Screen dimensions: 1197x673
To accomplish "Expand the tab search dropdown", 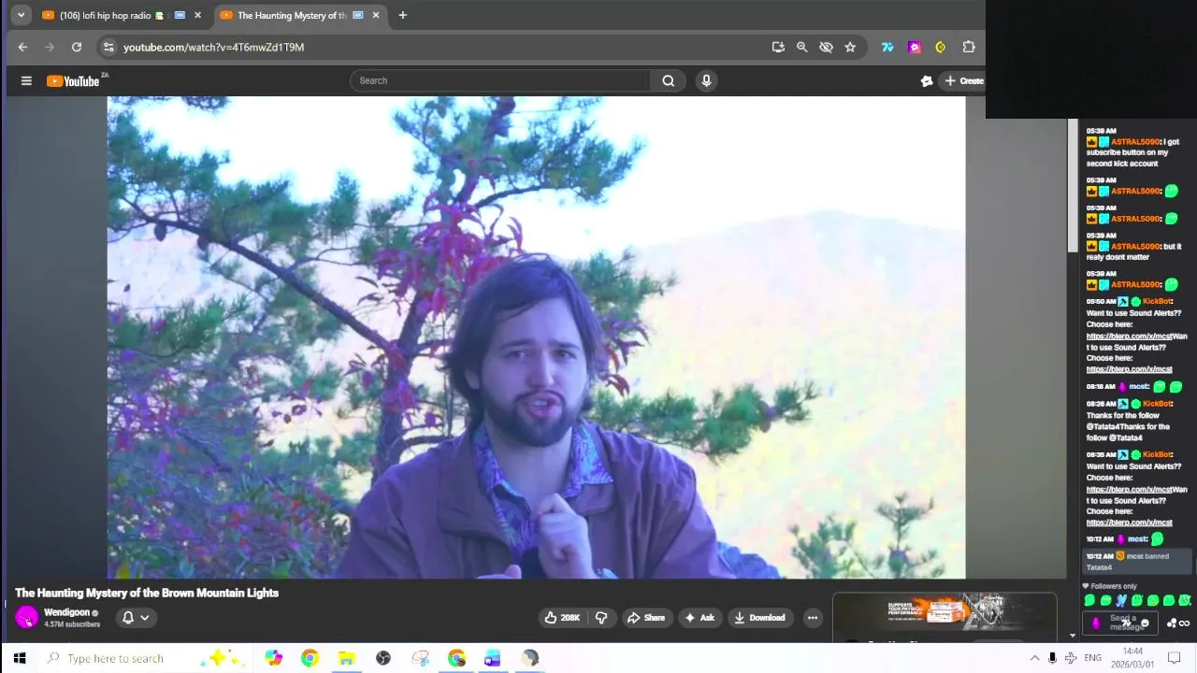I will 21,15.
